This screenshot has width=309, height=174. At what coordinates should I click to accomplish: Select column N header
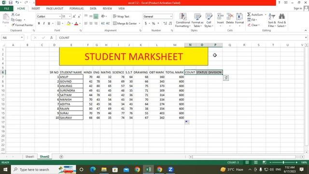click(190, 45)
